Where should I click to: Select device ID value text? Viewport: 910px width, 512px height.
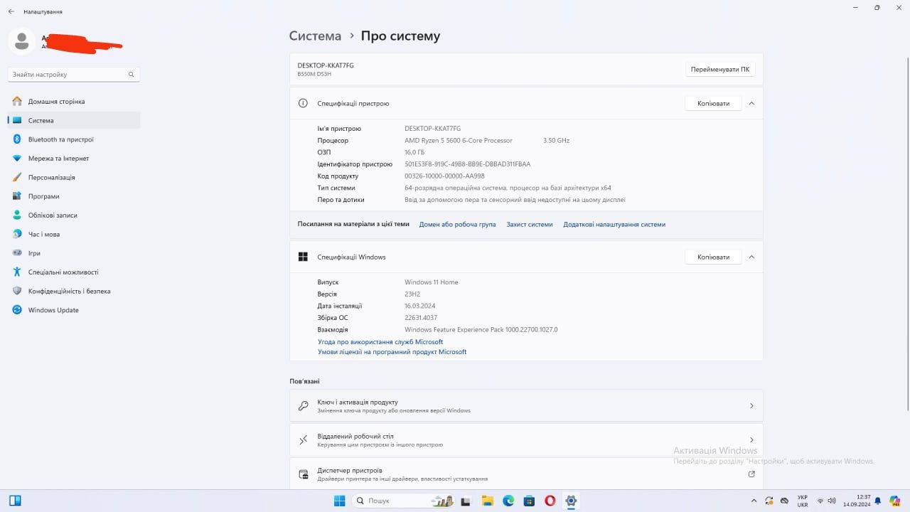[x=467, y=164]
